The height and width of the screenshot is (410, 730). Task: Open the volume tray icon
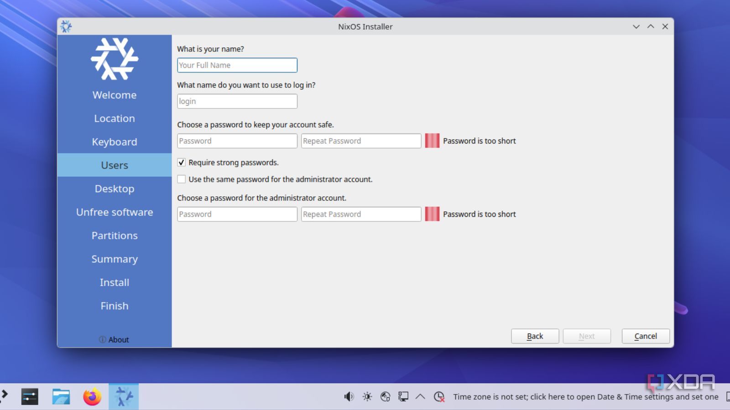pos(349,397)
